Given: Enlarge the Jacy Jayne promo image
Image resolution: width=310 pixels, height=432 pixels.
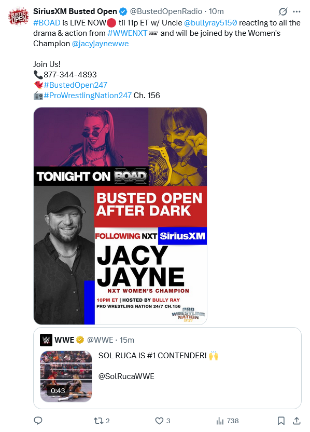Looking at the screenshot, I should (x=120, y=215).
